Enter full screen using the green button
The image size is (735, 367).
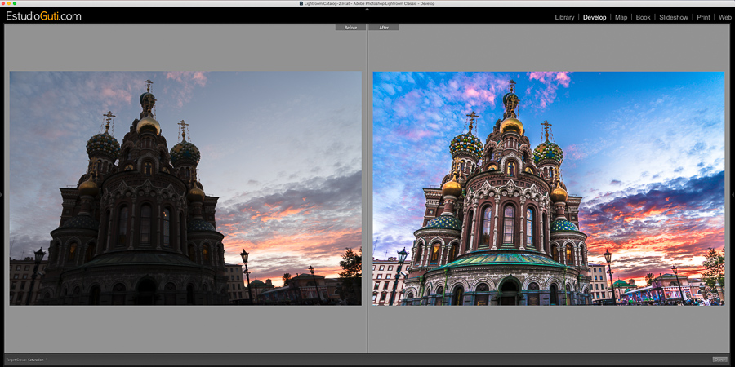click(x=15, y=3)
